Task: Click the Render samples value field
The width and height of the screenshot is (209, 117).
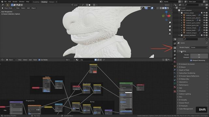Action: (199, 55)
